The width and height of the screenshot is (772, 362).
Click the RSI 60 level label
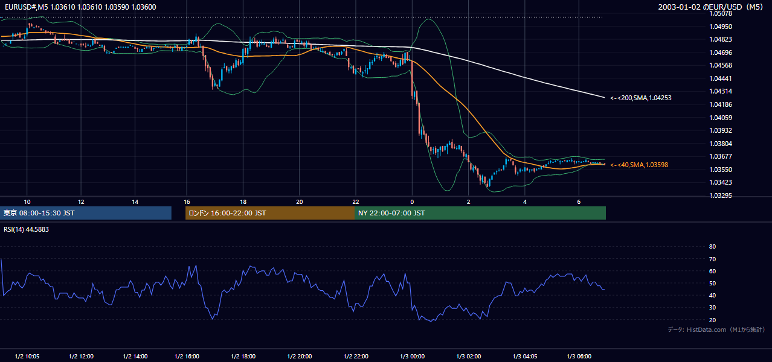pyautogui.click(x=712, y=271)
